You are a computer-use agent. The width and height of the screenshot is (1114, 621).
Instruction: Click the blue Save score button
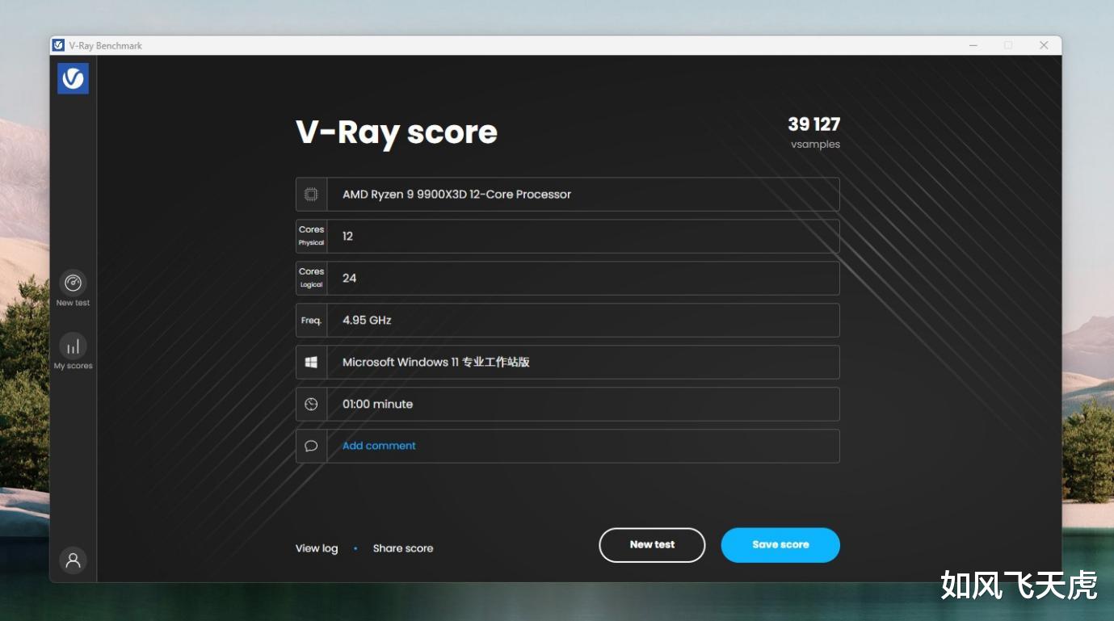click(x=780, y=545)
